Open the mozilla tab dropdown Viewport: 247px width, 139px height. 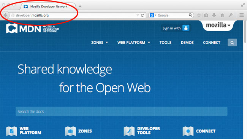click(x=218, y=25)
